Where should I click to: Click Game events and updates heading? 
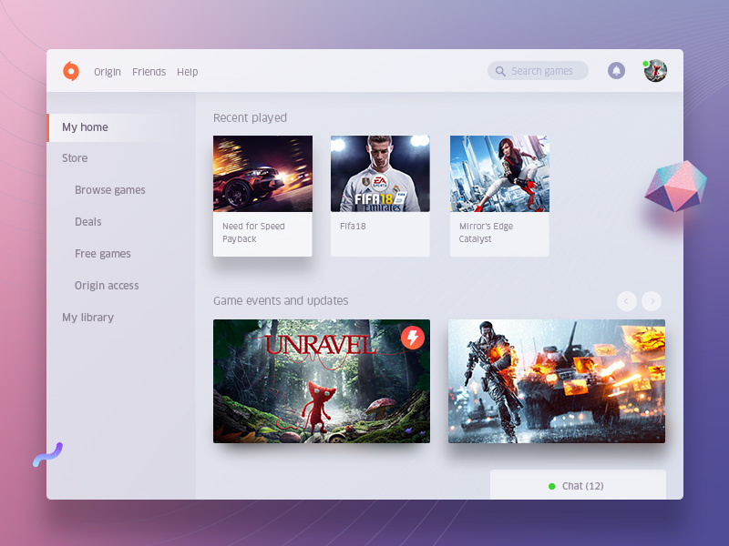[281, 301]
